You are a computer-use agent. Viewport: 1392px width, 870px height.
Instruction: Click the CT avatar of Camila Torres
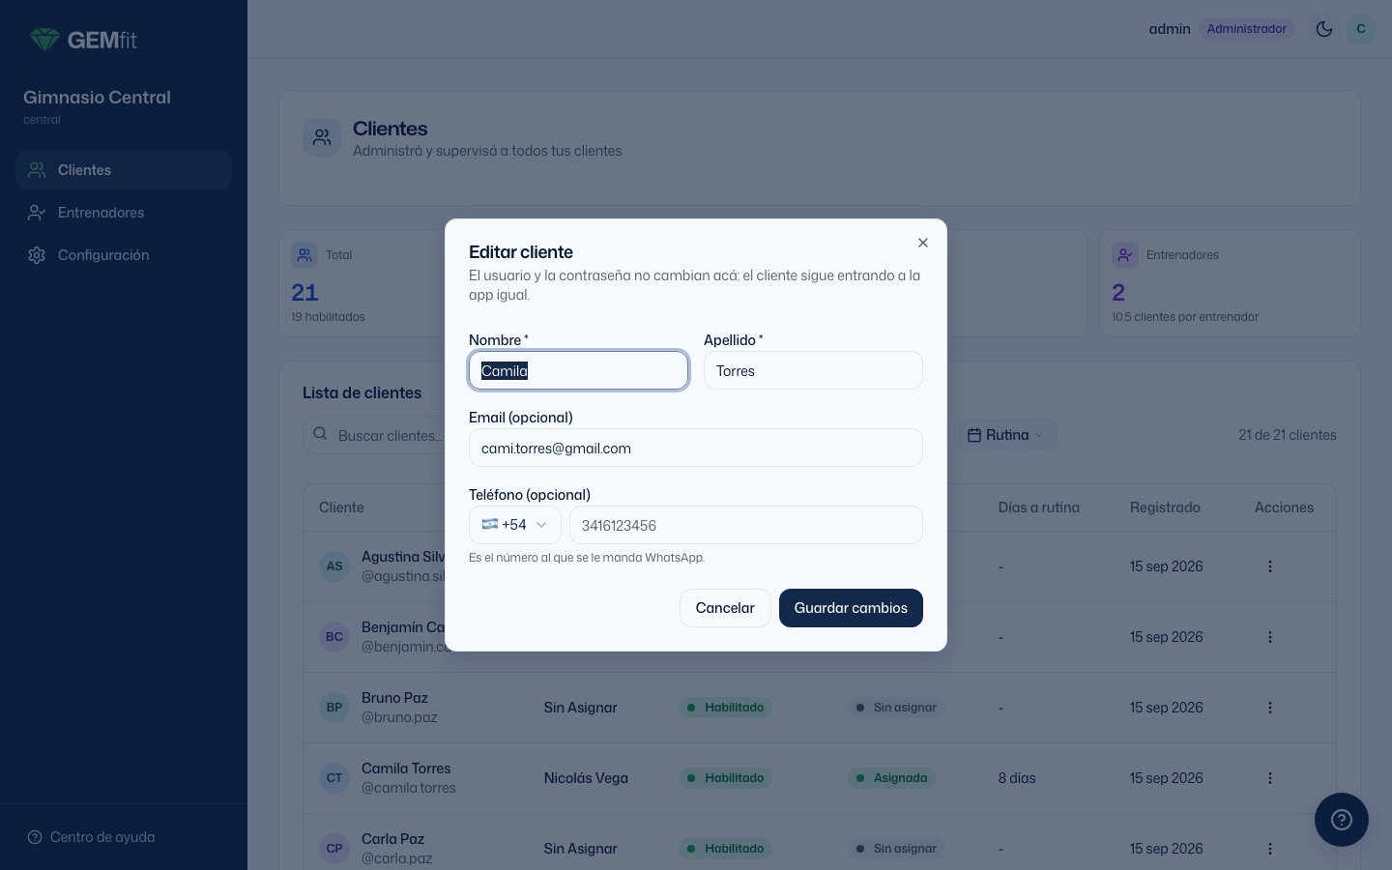(x=334, y=778)
